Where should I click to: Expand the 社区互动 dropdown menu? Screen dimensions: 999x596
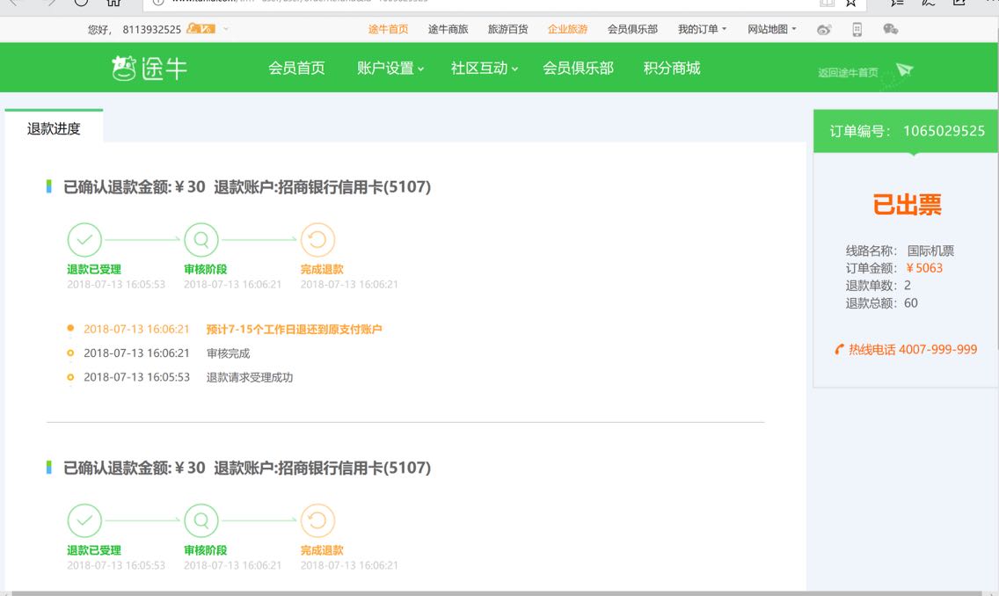(x=485, y=69)
